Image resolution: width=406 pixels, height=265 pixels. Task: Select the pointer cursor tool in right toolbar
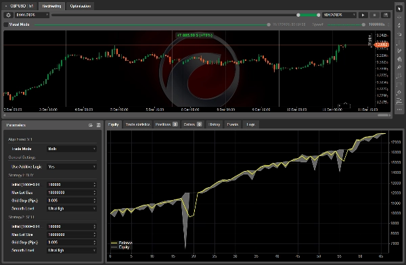pyautogui.click(x=399, y=9)
